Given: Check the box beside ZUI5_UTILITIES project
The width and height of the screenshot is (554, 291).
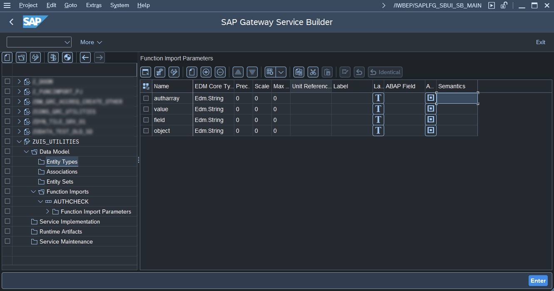Looking at the screenshot, I should [7, 142].
